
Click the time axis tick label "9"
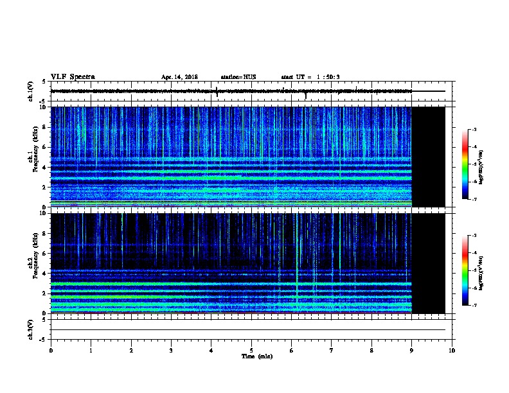coord(411,351)
